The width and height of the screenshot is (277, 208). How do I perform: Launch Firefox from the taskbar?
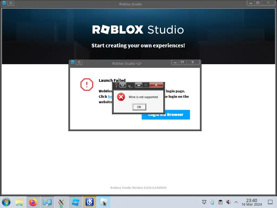pos(33,202)
